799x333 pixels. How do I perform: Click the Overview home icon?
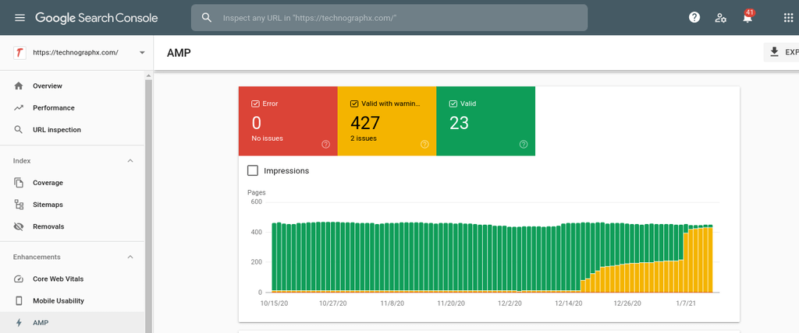coord(19,86)
